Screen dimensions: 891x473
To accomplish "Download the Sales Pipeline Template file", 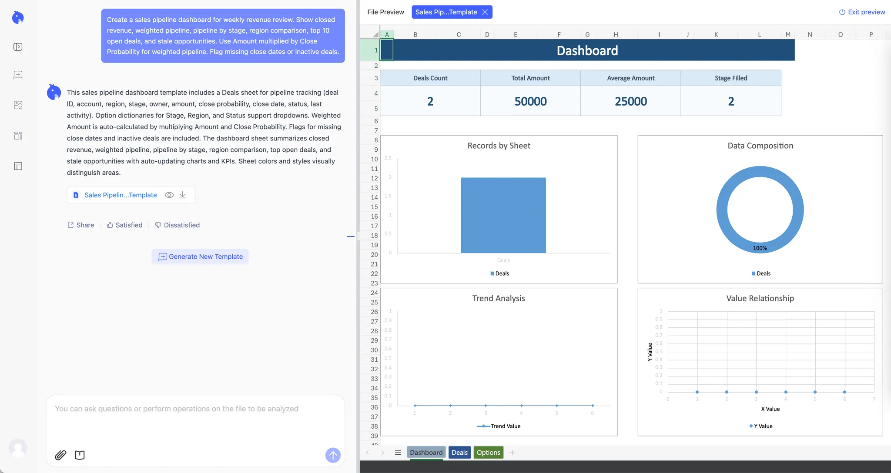I will click(x=183, y=195).
